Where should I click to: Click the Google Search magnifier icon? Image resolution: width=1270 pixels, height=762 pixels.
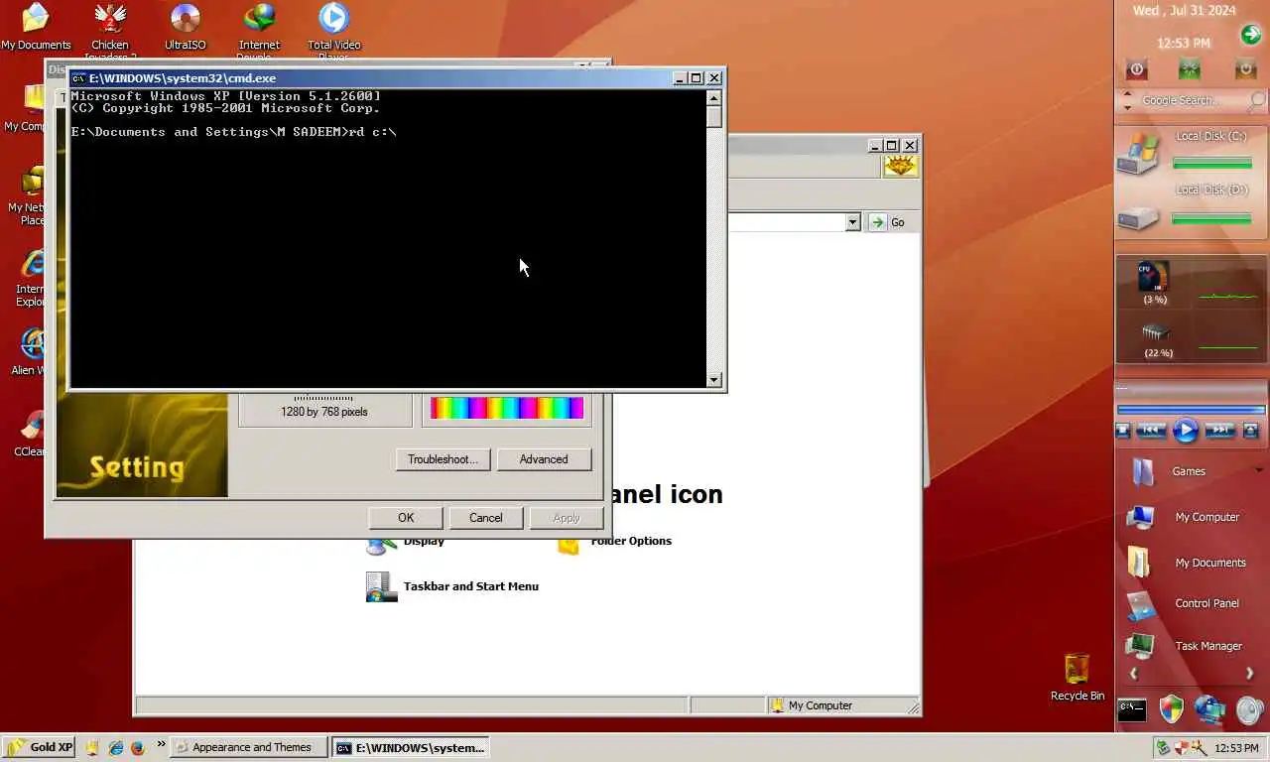[1257, 100]
